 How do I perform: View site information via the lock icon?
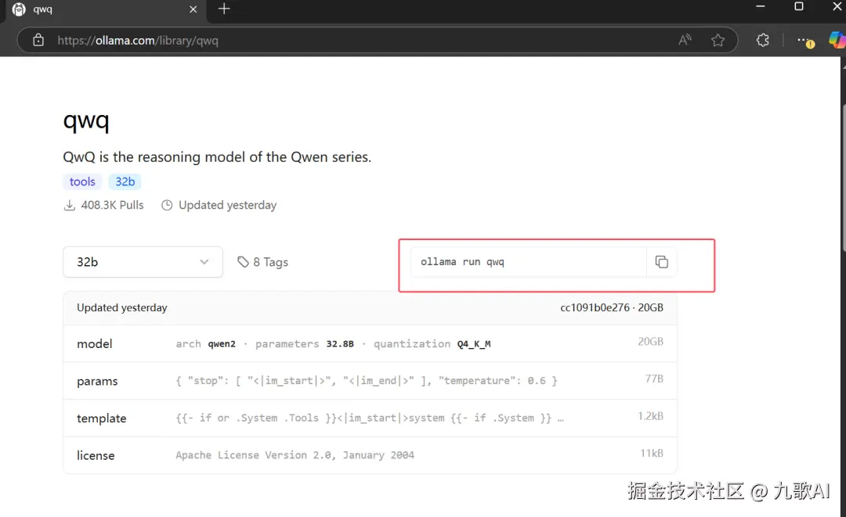[x=38, y=41]
